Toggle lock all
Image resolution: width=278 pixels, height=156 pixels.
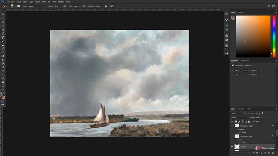[x=249, y=122]
